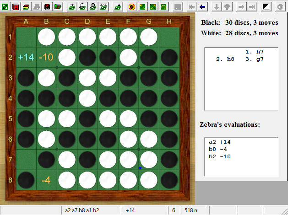Viewport: 288px width, 215px height.
Task: Click the first green diagonal-arrows flip icon
Action: click(142, 7)
